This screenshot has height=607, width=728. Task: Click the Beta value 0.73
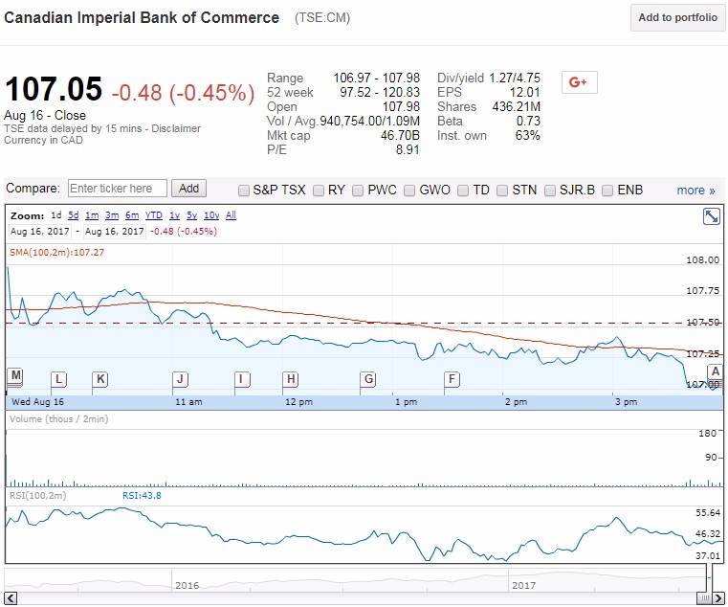[x=528, y=121]
